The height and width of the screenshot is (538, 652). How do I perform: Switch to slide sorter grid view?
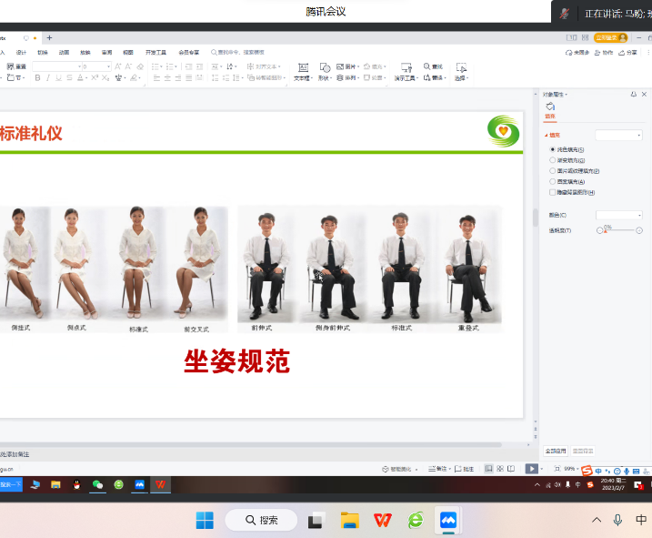click(500, 469)
